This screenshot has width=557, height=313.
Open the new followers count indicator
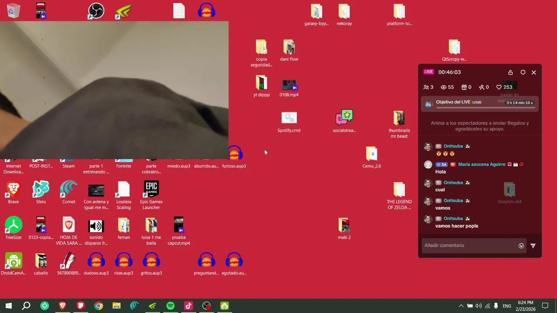[484, 87]
